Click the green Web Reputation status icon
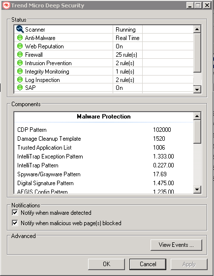 click(x=20, y=46)
